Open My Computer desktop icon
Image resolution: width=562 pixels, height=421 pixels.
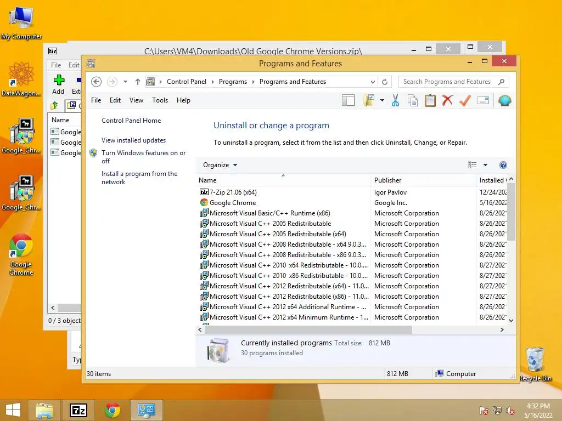(21, 22)
